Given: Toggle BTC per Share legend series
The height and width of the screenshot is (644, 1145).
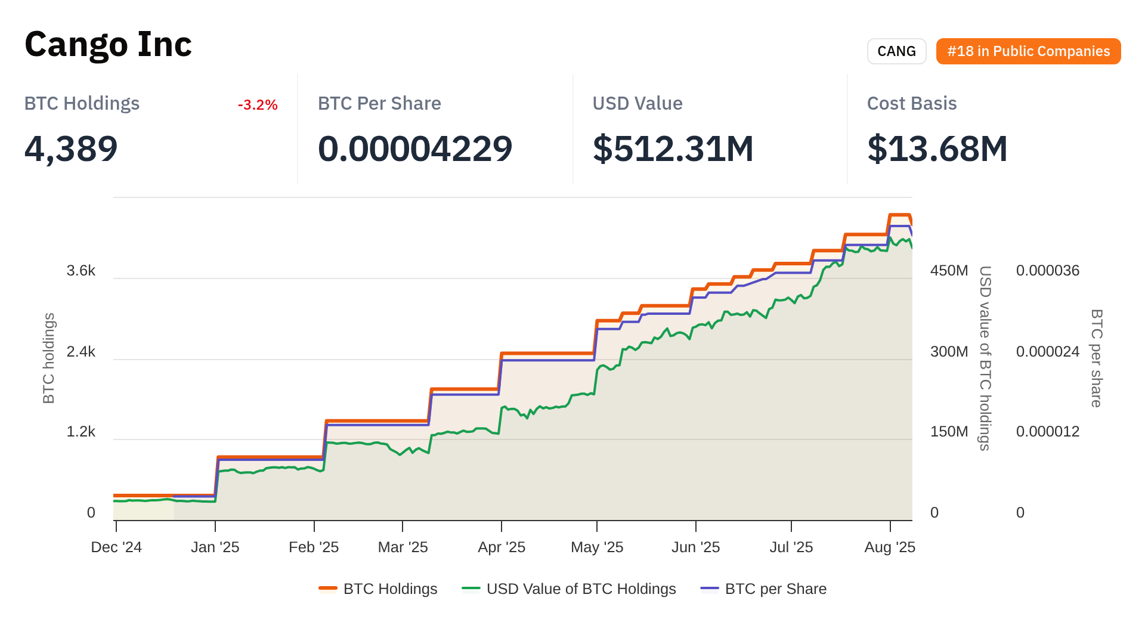Looking at the screenshot, I should [763, 589].
